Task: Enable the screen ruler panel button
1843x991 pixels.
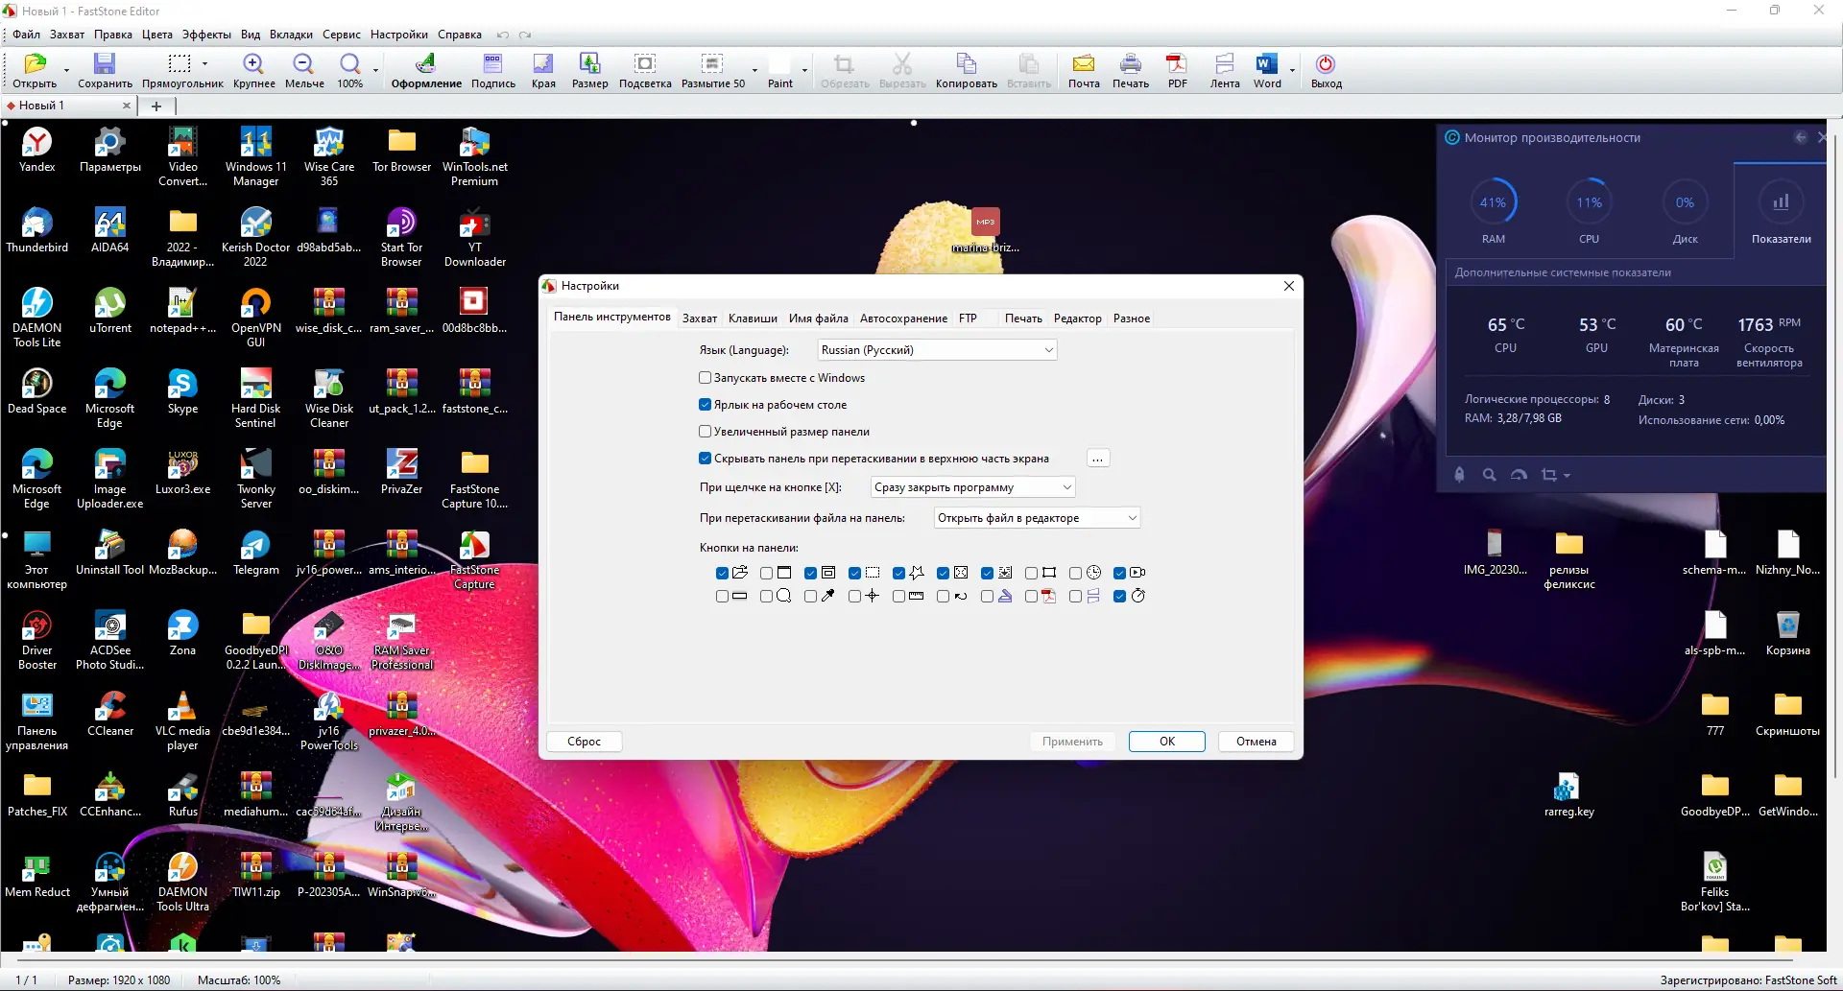Action: 899,596
